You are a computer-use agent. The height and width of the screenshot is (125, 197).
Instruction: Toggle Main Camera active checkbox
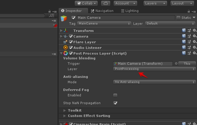pyautogui.click(x=73, y=18)
